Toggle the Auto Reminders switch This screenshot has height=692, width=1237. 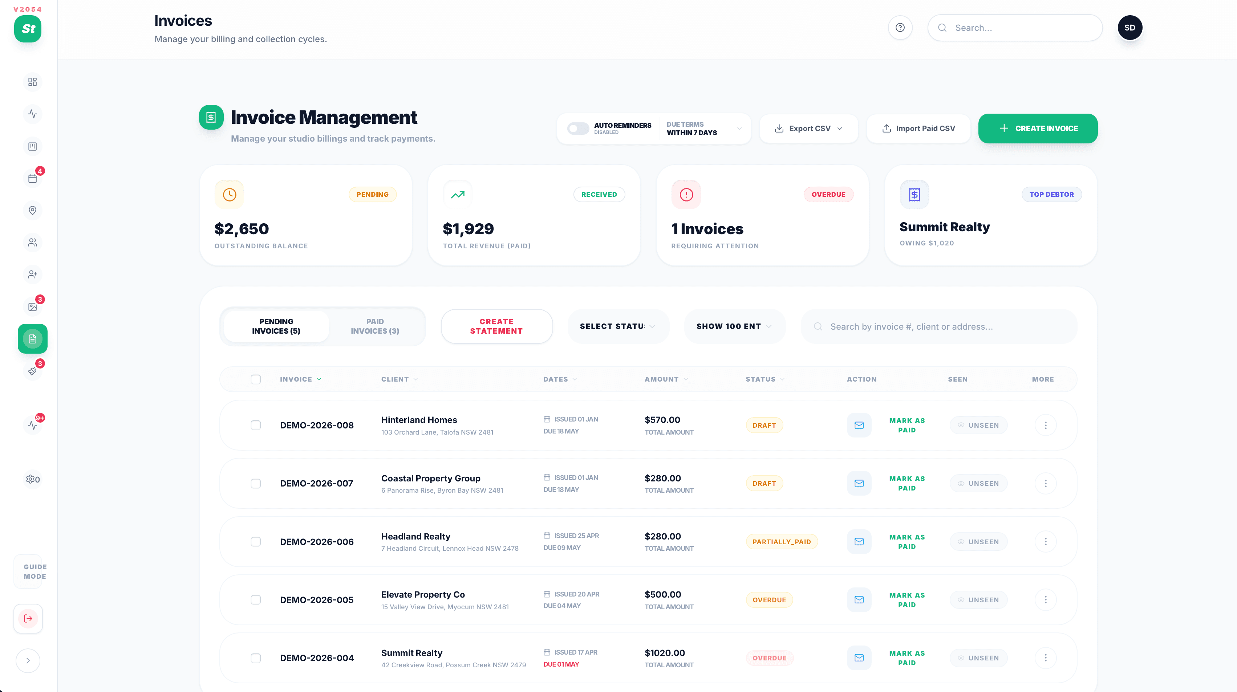pyautogui.click(x=578, y=129)
